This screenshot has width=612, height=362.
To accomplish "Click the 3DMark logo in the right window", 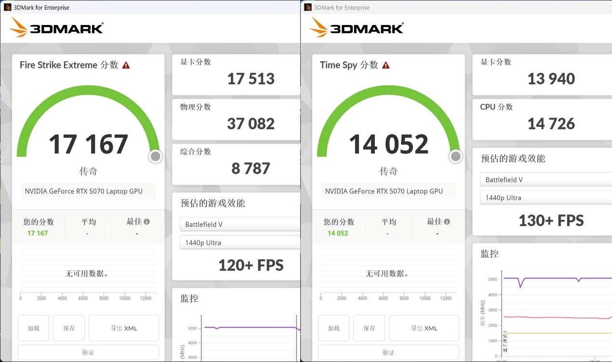I will (x=357, y=27).
